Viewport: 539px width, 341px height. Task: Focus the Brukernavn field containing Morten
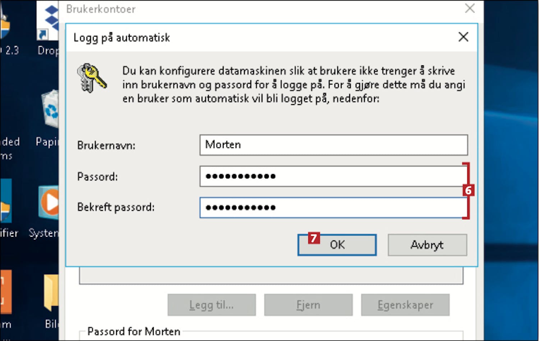[x=333, y=145]
